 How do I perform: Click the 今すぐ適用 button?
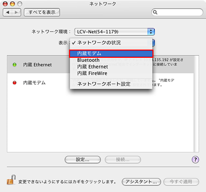click(181, 182)
